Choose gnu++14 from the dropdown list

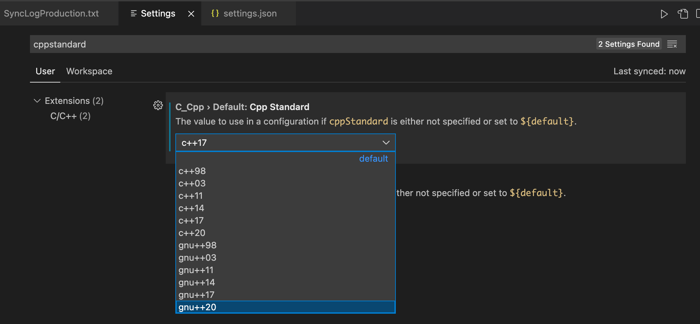click(286, 282)
